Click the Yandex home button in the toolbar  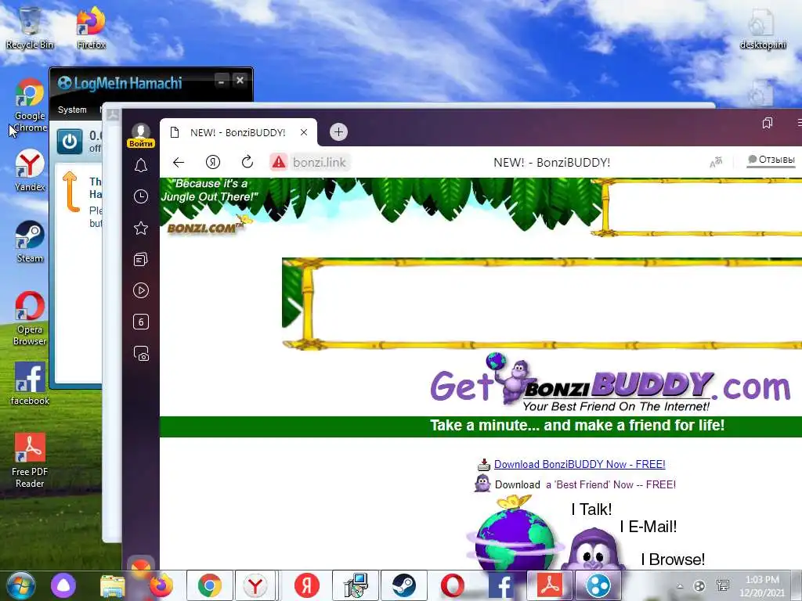(x=213, y=163)
